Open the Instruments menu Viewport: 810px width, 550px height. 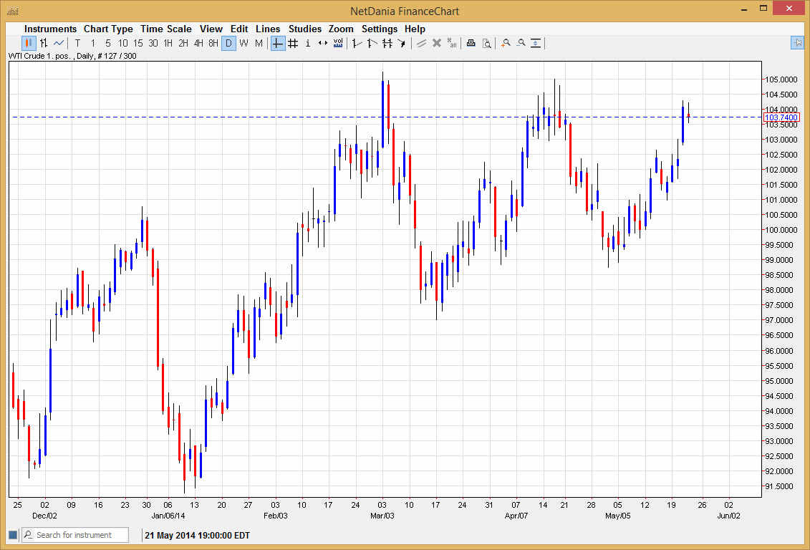[x=50, y=29]
